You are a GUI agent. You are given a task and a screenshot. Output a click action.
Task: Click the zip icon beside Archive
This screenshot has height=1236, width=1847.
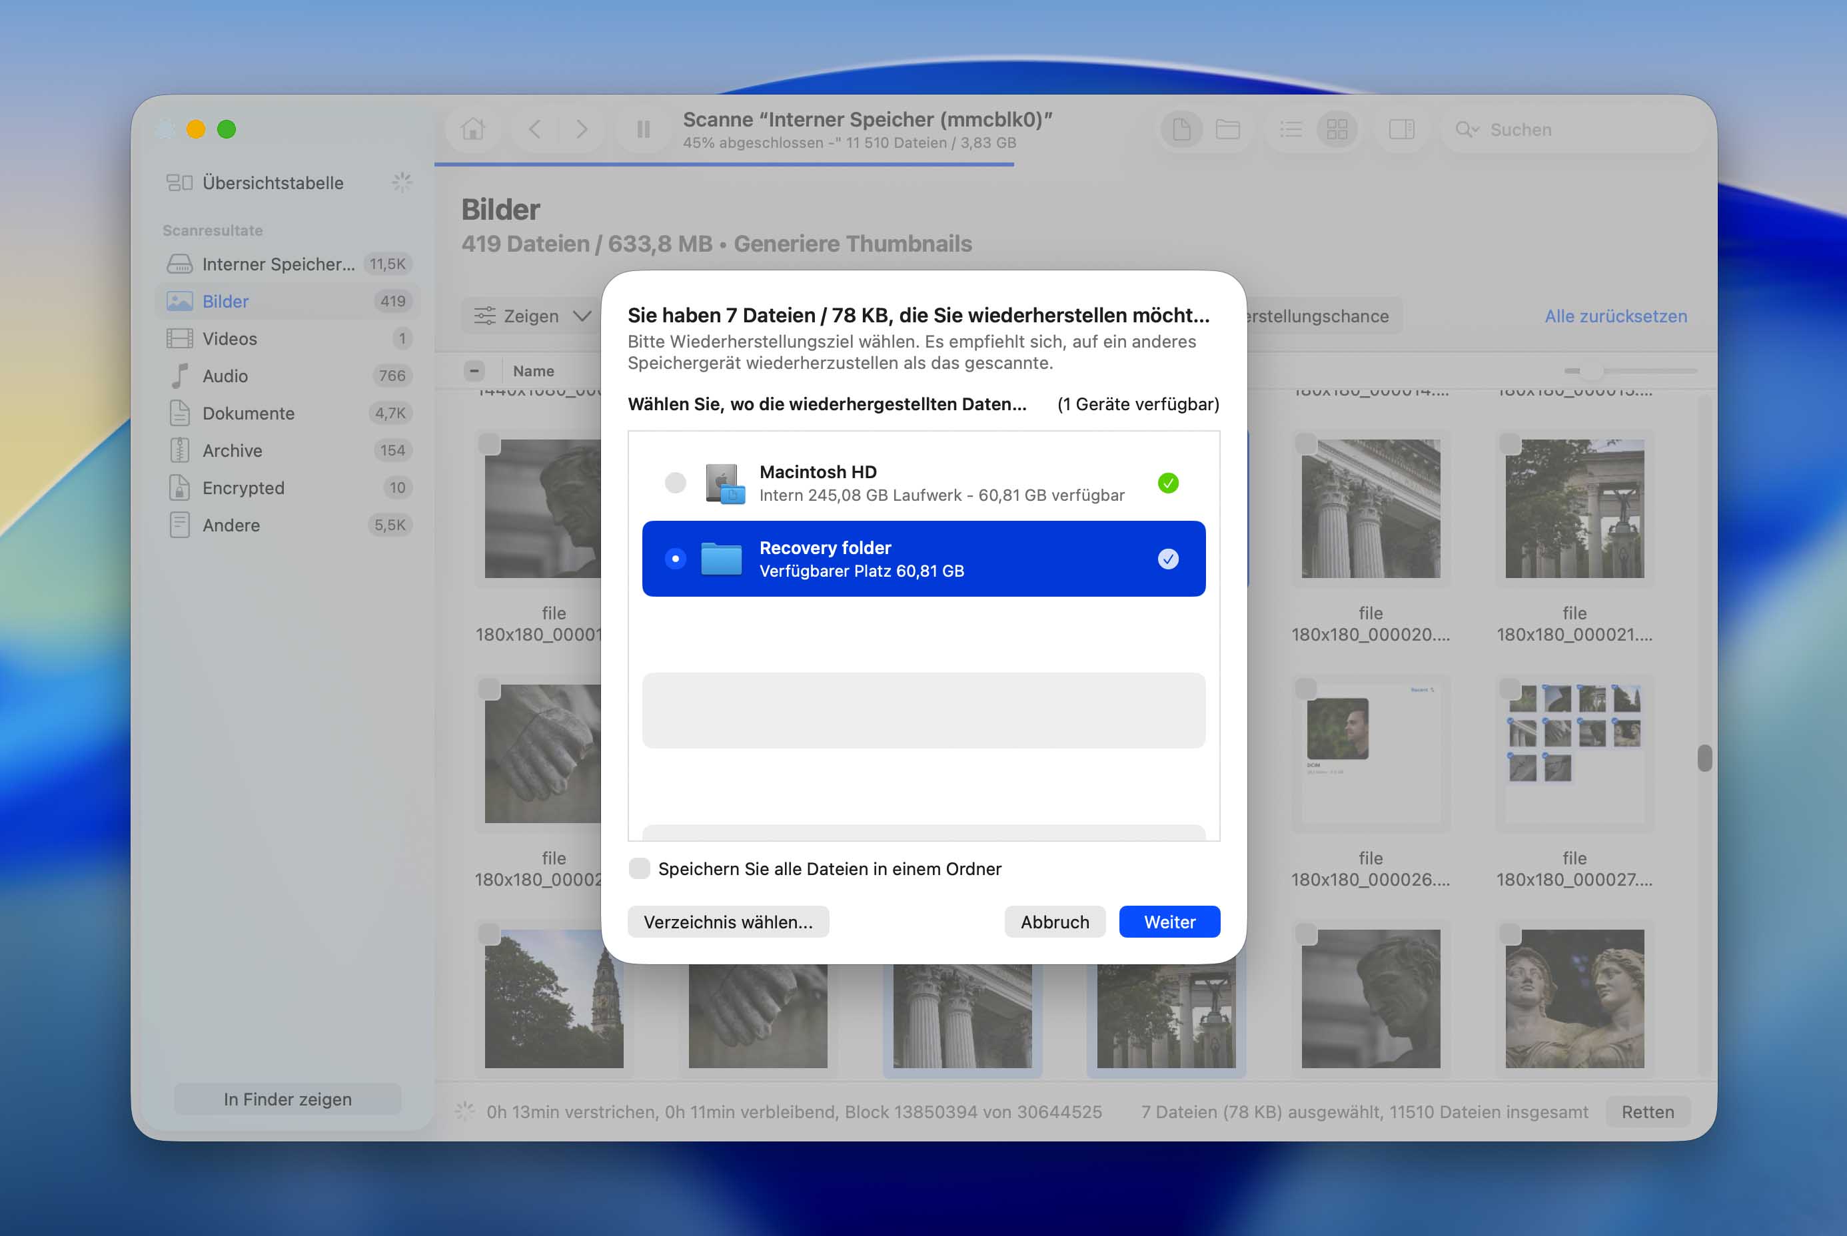(180, 450)
